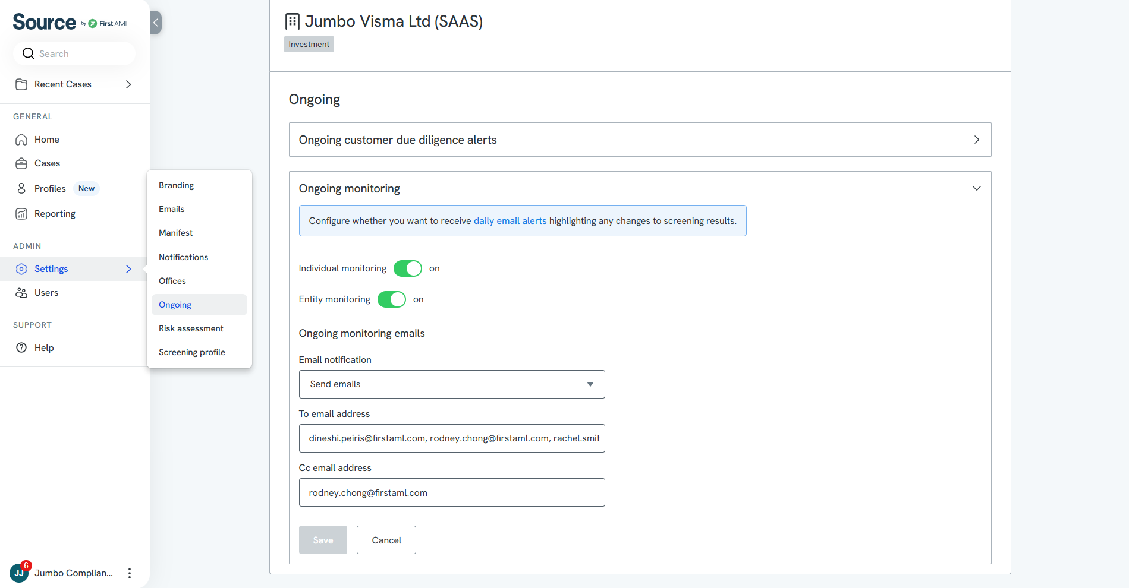Open the three-dot account menu
The height and width of the screenshot is (588, 1129).
130,573
